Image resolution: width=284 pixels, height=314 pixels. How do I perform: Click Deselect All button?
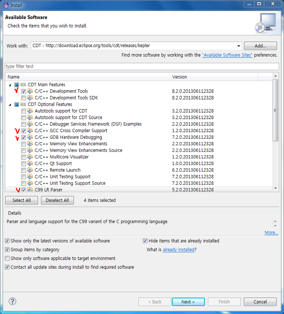coord(57,200)
